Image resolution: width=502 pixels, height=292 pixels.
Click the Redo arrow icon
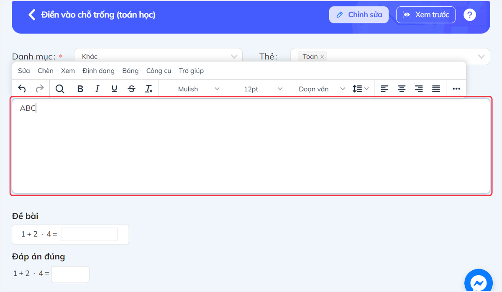(x=39, y=89)
